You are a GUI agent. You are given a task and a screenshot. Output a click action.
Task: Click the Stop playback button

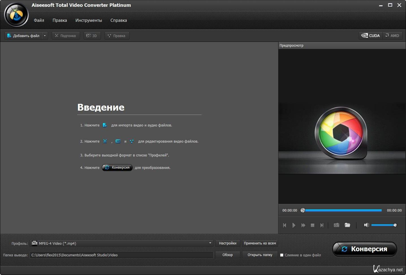point(312,225)
